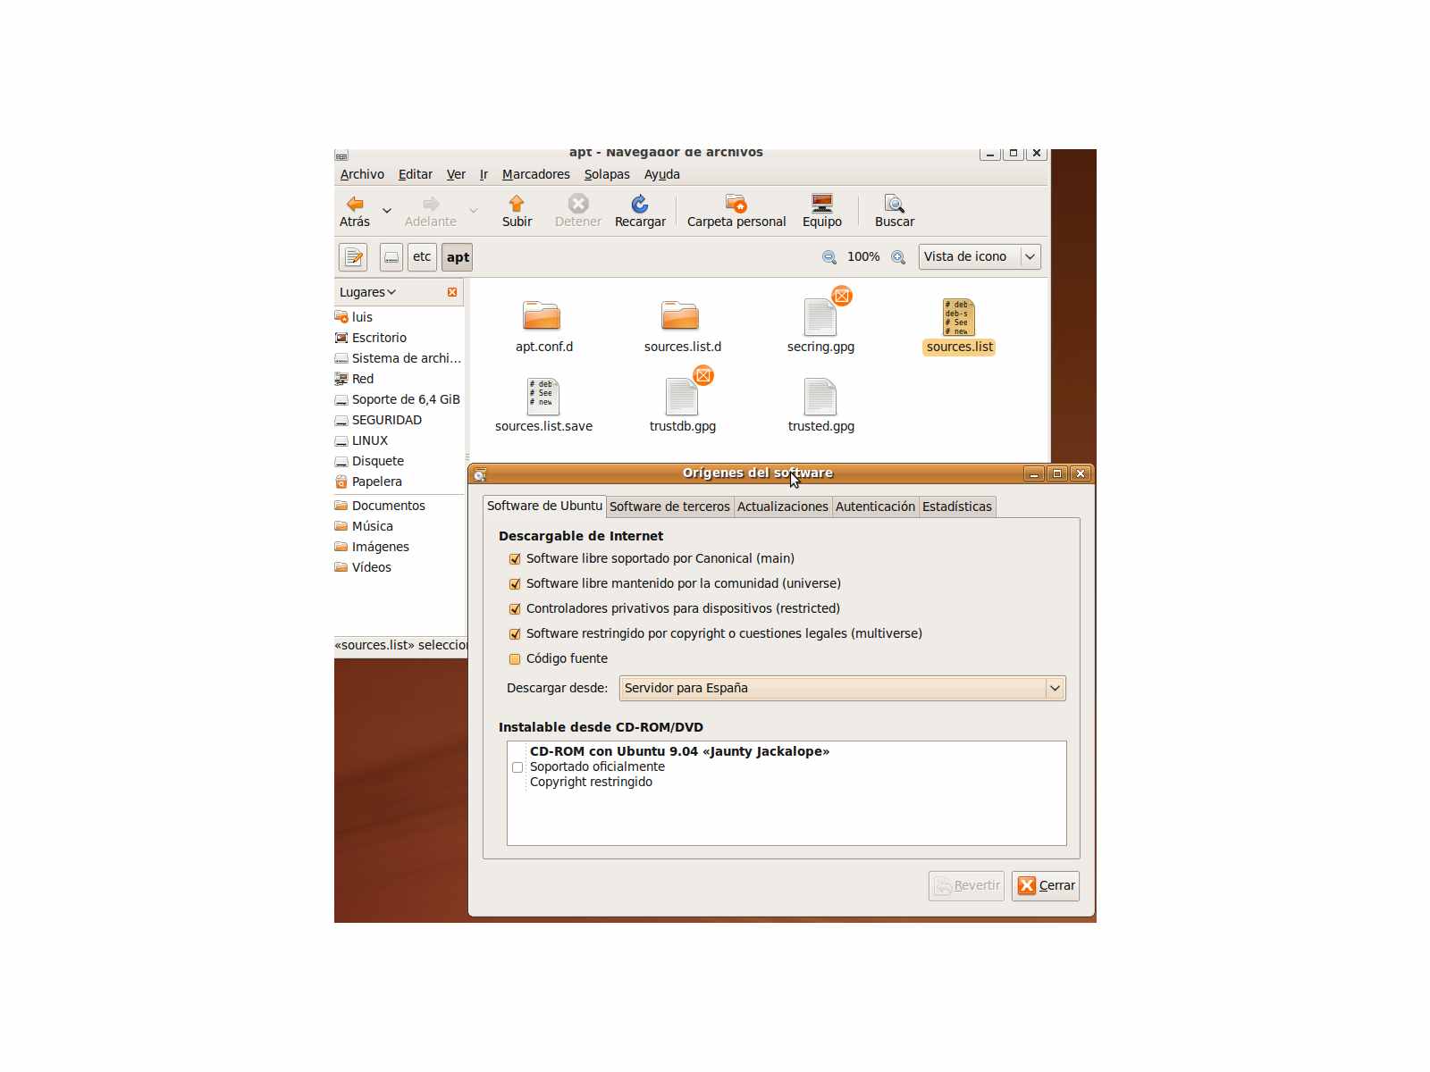1430x1072 pixels.
Task: Enable CD-ROM con Ubuntu 9.04 checkbox
Action: tap(517, 767)
